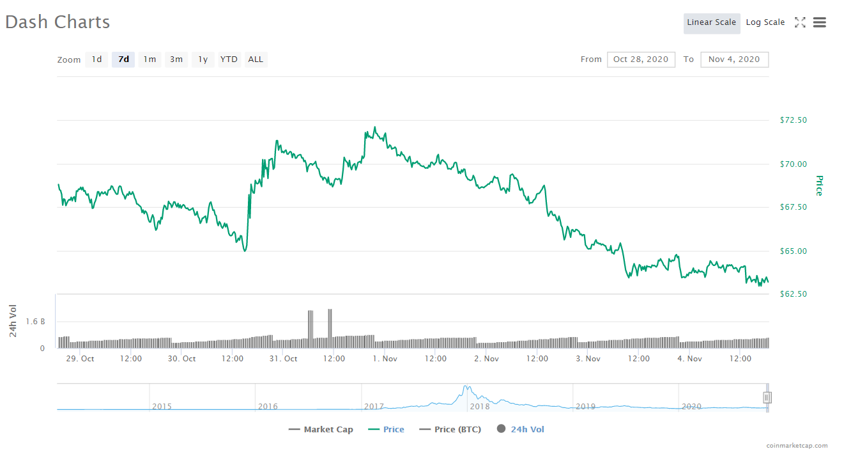Select the 3m zoom range
844x463 pixels.
176,59
